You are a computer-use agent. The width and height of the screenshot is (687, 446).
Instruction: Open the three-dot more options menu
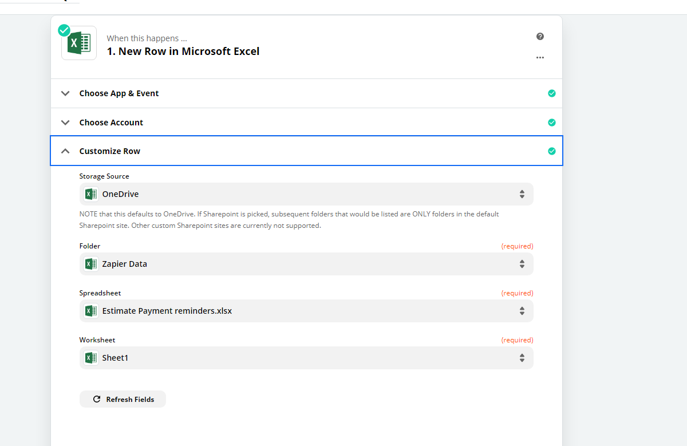click(x=540, y=57)
